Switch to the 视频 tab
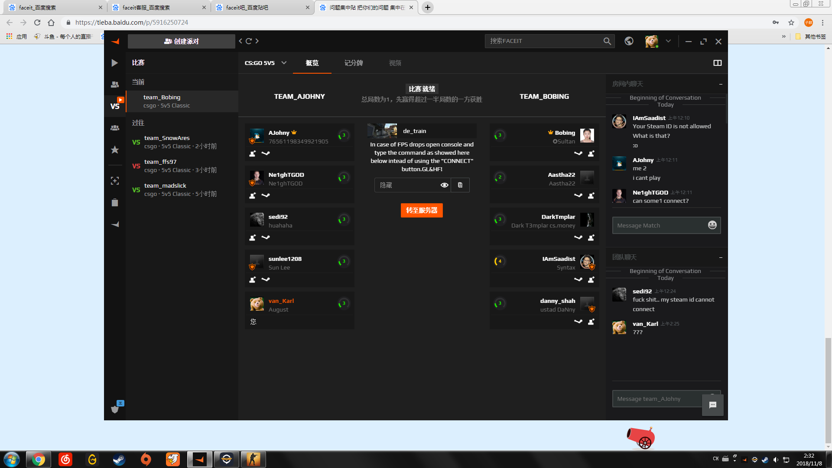The height and width of the screenshot is (468, 832). (x=395, y=63)
